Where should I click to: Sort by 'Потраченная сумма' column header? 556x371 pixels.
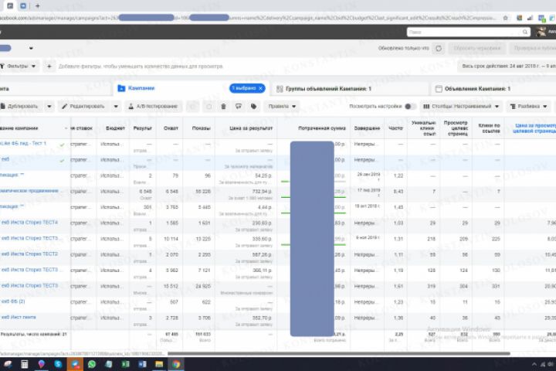click(322, 128)
